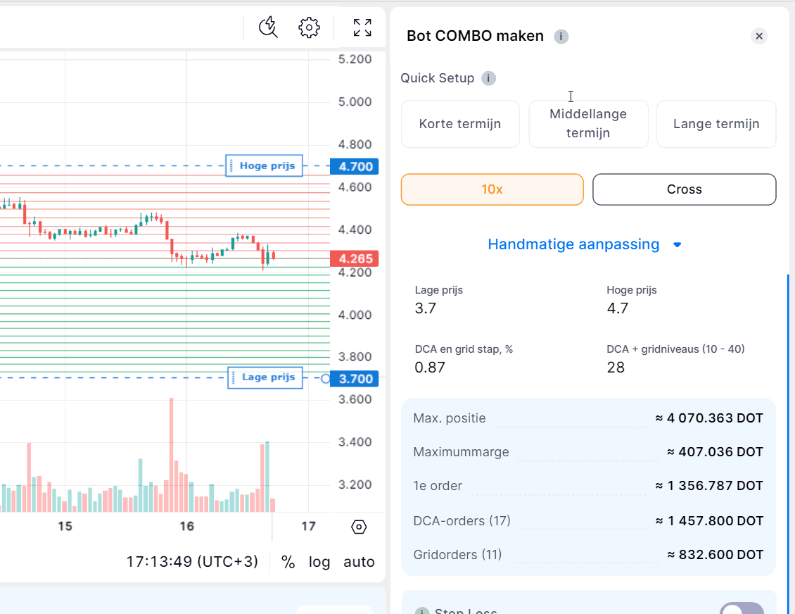Toggle percentage scale on chart
The image size is (795, 614).
pyautogui.click(x=288, y=562)
